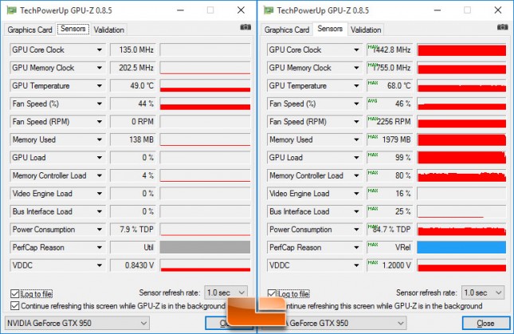This screenshot has height=334, width=514.
Task: Open Validation tab in left window
Action: 109,29
